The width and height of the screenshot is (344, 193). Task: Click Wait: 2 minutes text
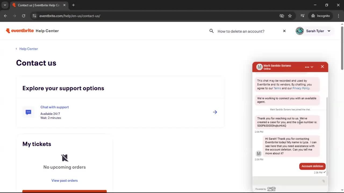point(51,118)
